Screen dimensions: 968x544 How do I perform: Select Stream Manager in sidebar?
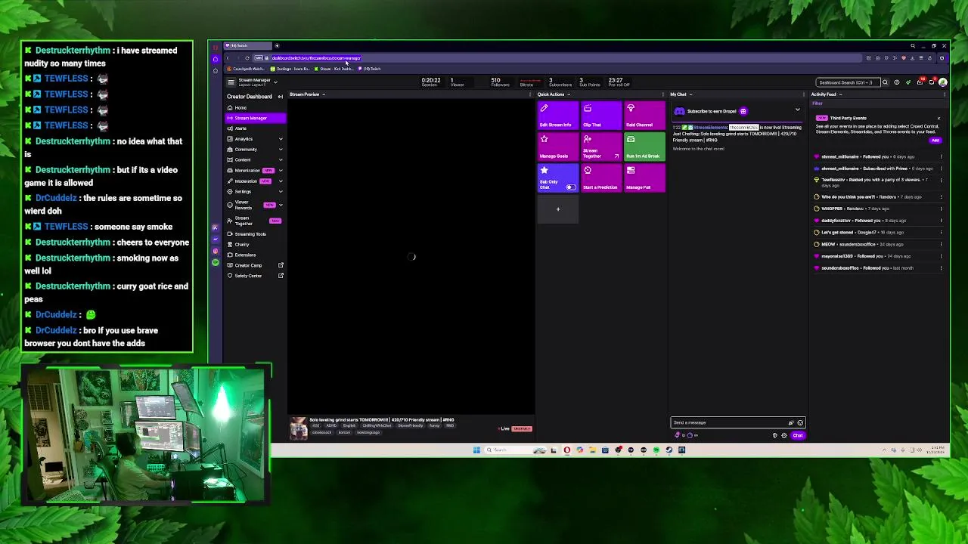pyautogui.click(x=255, y=118)
